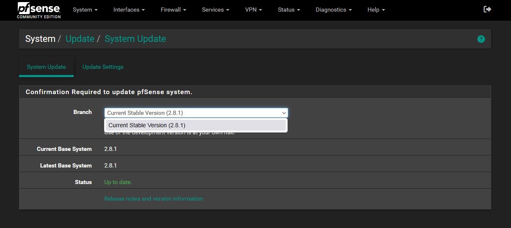Screen dimensions: 511x228
Task: Click the green Up to date status text
Action: pos(118,182)
